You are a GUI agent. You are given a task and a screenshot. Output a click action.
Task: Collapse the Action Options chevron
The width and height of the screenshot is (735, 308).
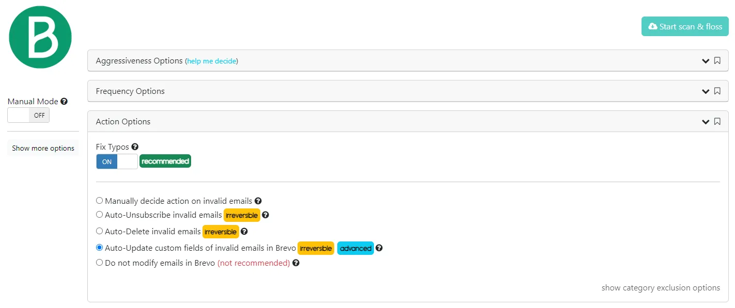point(706,122)
